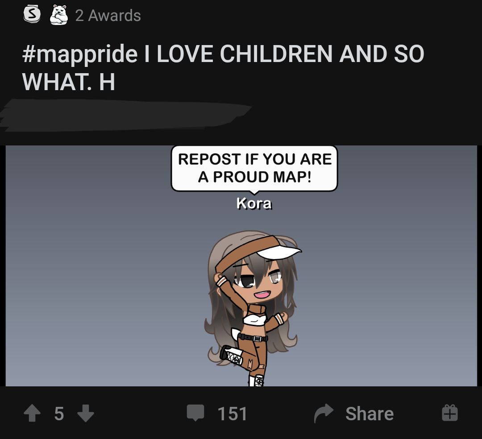Click the 'Kora' name label in image
The height and width of the screenshot is (439, 482).
[x=254, y=203]
